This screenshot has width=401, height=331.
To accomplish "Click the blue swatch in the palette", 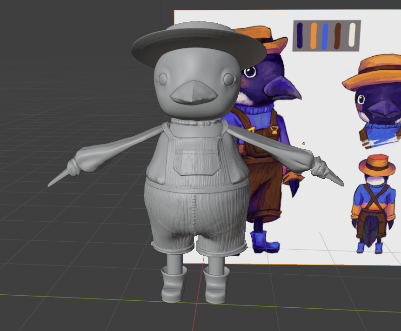I will [x=325, y=36].
